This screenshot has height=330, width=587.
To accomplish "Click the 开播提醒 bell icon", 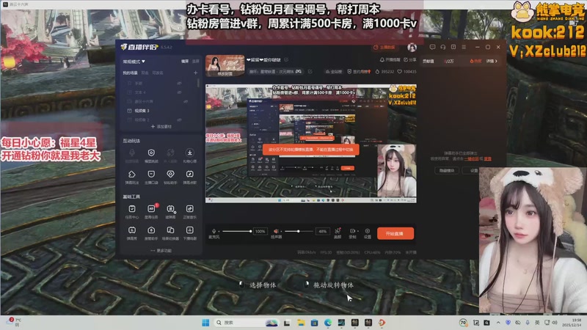I will point(382,60).
